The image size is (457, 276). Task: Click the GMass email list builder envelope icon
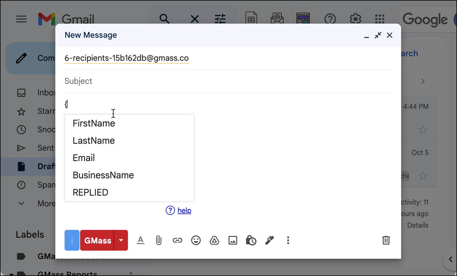tap(277, 18)
